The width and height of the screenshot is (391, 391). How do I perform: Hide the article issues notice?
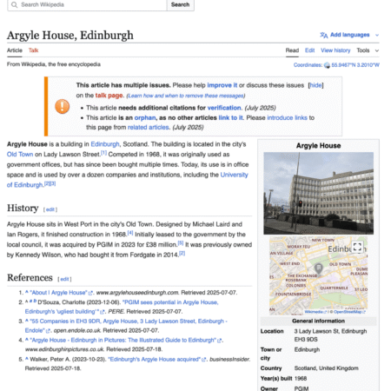(x=315, y=85)
